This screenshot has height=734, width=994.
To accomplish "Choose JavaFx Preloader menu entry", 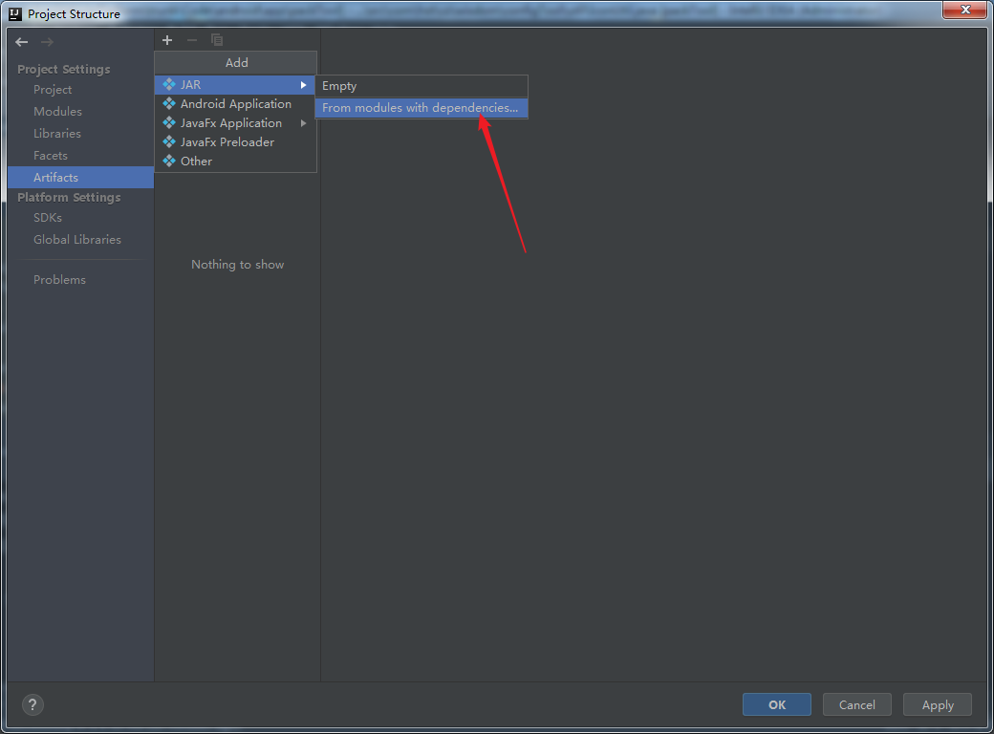I will pos(235,141).
